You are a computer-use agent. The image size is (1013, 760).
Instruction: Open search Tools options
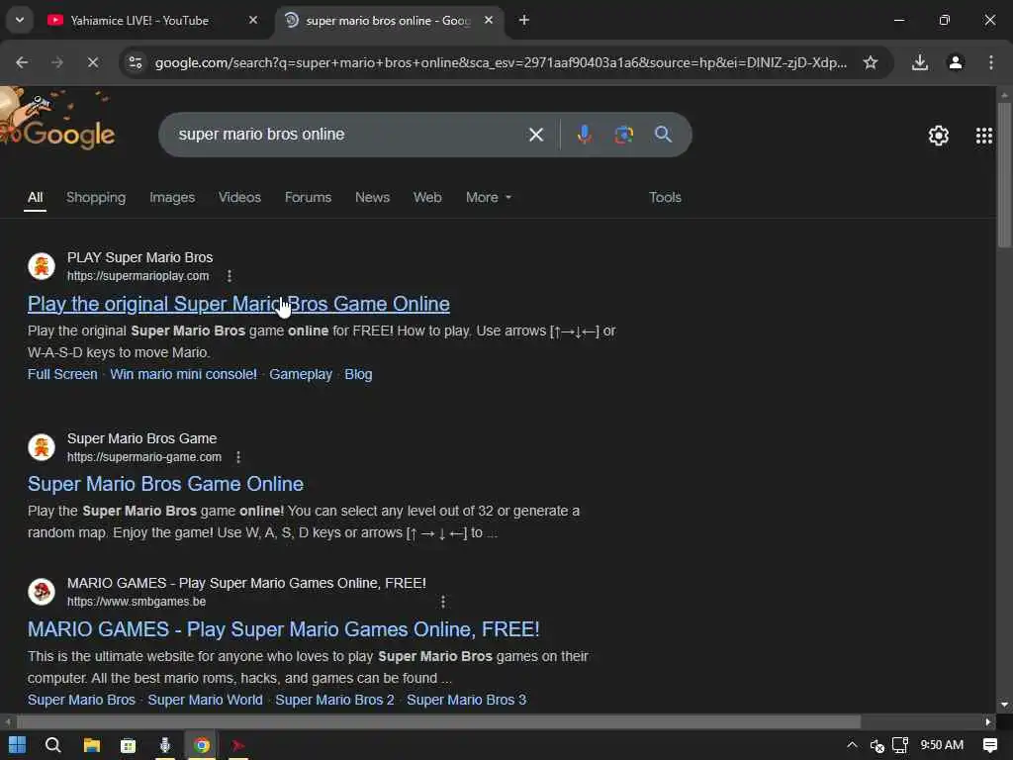tap(665, 197)
